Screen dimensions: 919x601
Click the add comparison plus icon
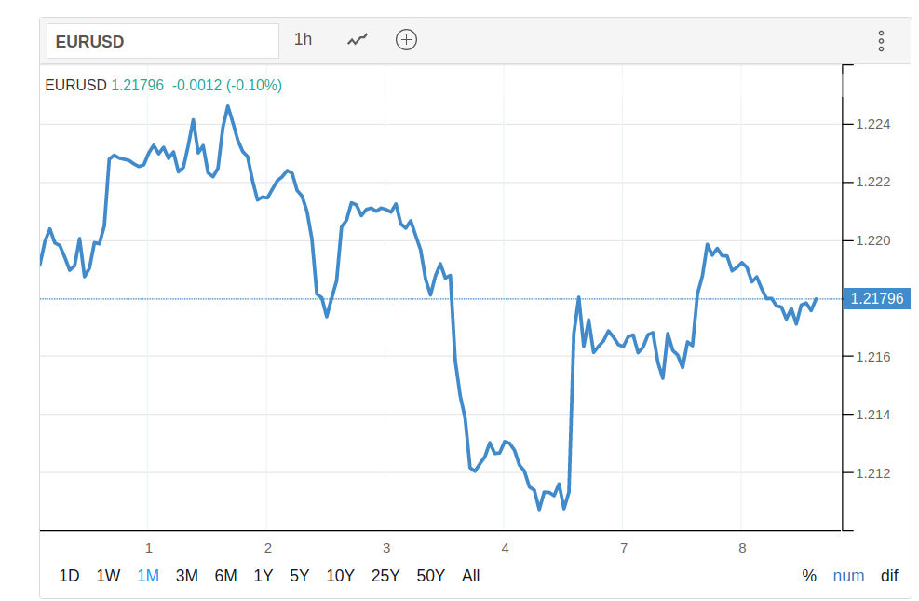coord(406,40)
